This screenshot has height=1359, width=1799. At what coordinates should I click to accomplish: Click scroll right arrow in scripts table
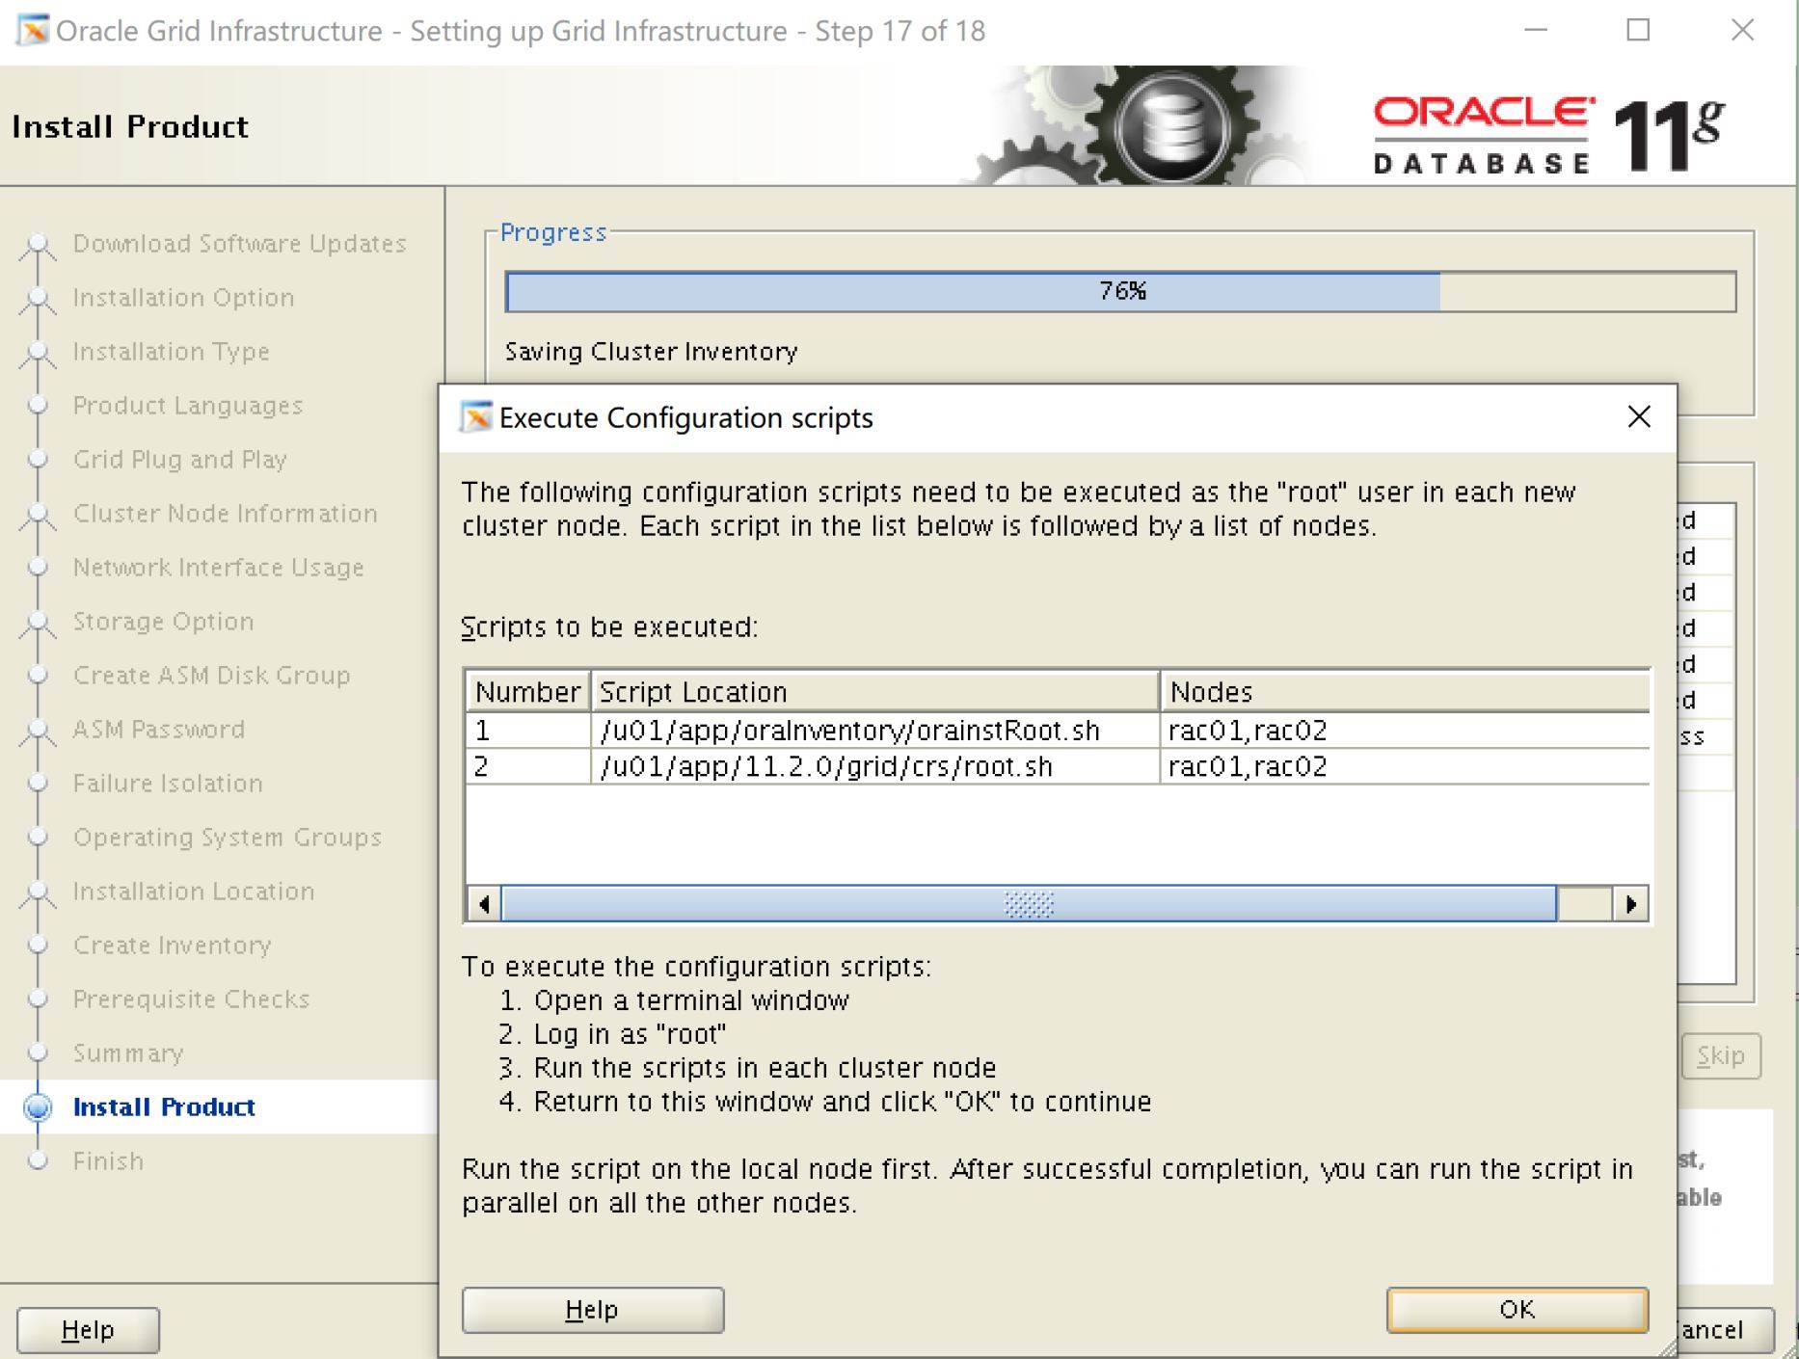[x=1631, y=904]
